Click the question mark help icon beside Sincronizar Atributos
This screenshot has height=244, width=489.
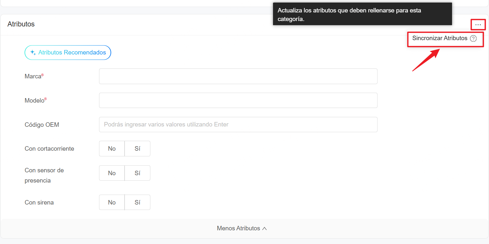[x=473, y=38]
